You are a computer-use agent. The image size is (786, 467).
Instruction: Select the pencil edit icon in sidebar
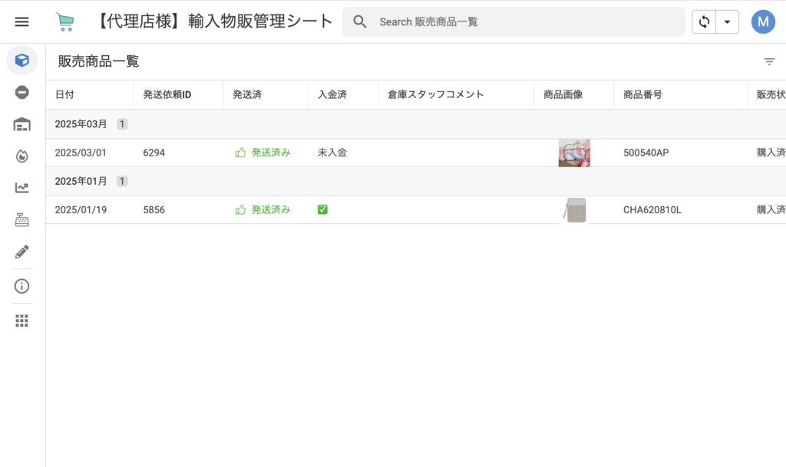(x=21, y=252)
